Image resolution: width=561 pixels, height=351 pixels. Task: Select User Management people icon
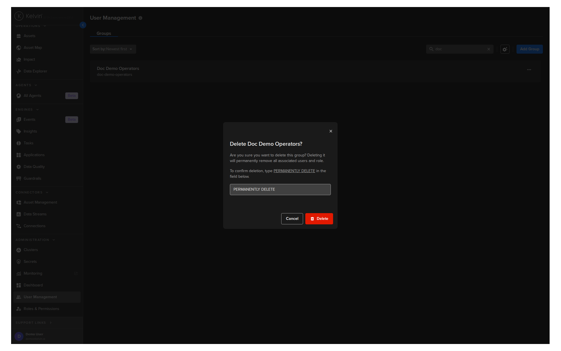point(19,297)
